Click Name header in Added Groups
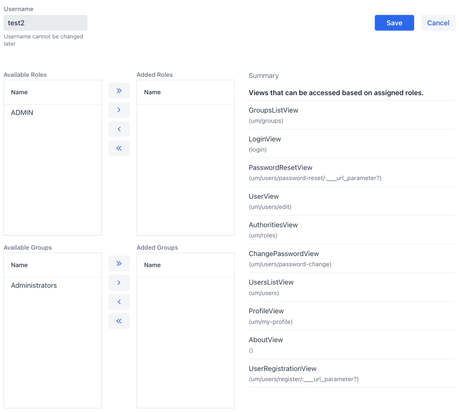 click(152, 265)
